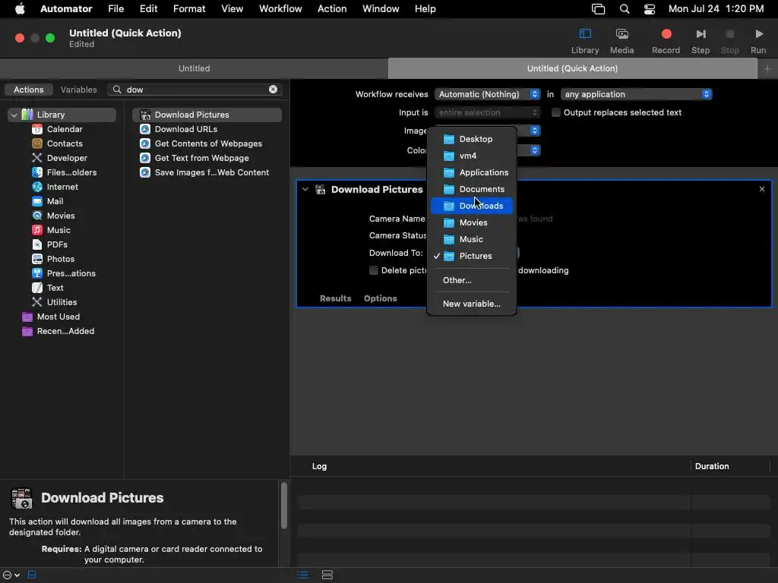The height and width of the screenshot is (583, 778).
Task: Select Files & Folders category
Action: pos(71,172)
